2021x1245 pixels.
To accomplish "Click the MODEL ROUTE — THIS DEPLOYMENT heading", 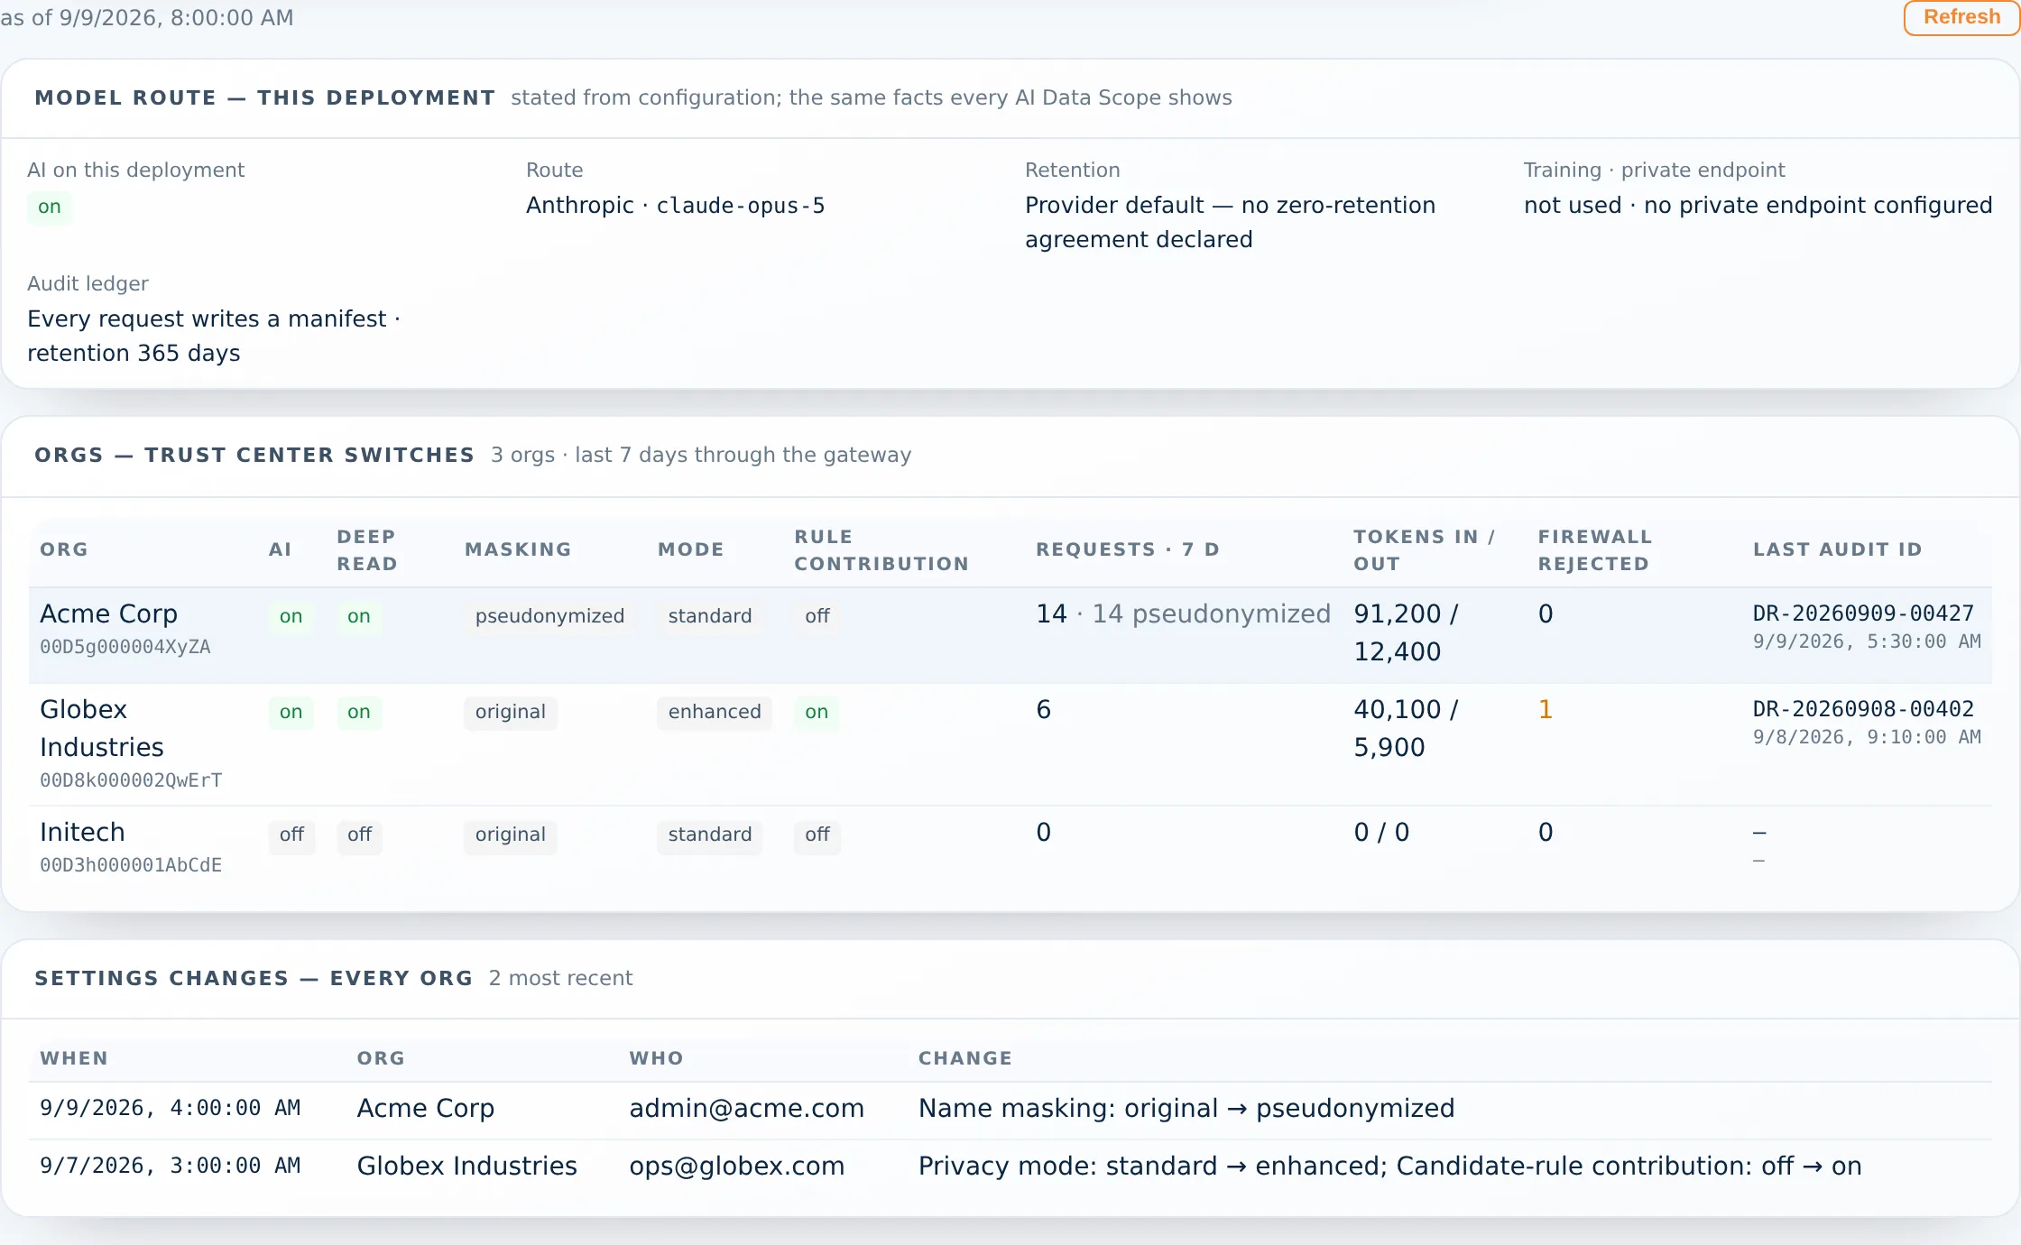I will click(x=265, y=97).
